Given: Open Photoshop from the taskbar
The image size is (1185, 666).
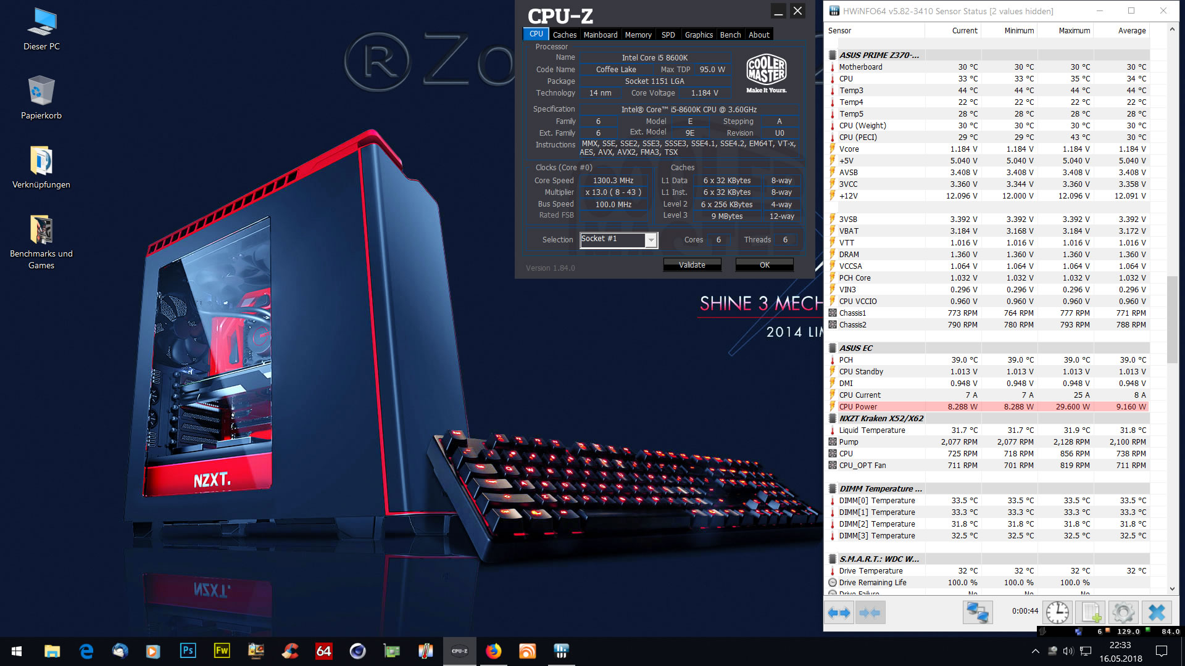Looking at the screenshot, I should click(x=188, y=651).
